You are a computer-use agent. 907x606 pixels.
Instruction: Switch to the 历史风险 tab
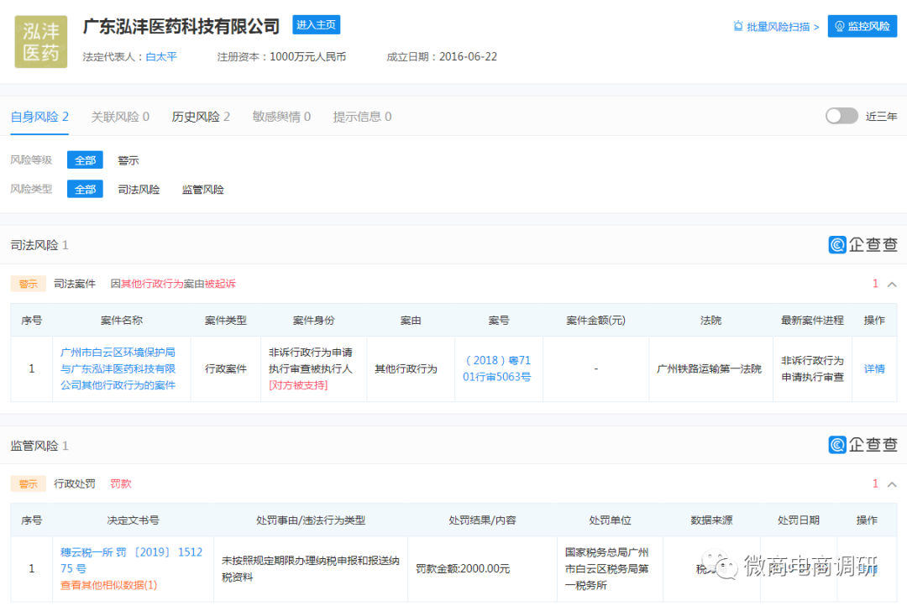click(x=201, y=117)
